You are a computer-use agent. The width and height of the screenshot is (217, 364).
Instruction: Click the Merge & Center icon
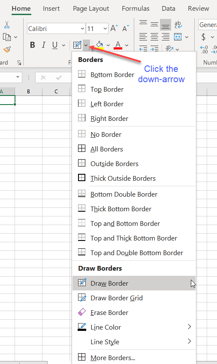pos(178,37)
